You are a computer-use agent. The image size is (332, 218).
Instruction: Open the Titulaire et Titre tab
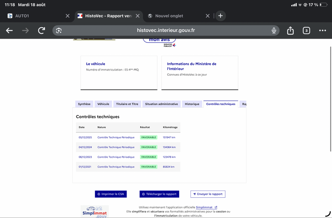pos(127,104)
